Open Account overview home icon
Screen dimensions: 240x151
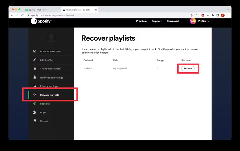pos(35,51)
